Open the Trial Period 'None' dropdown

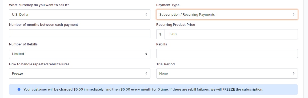click(x=227, y=74)
